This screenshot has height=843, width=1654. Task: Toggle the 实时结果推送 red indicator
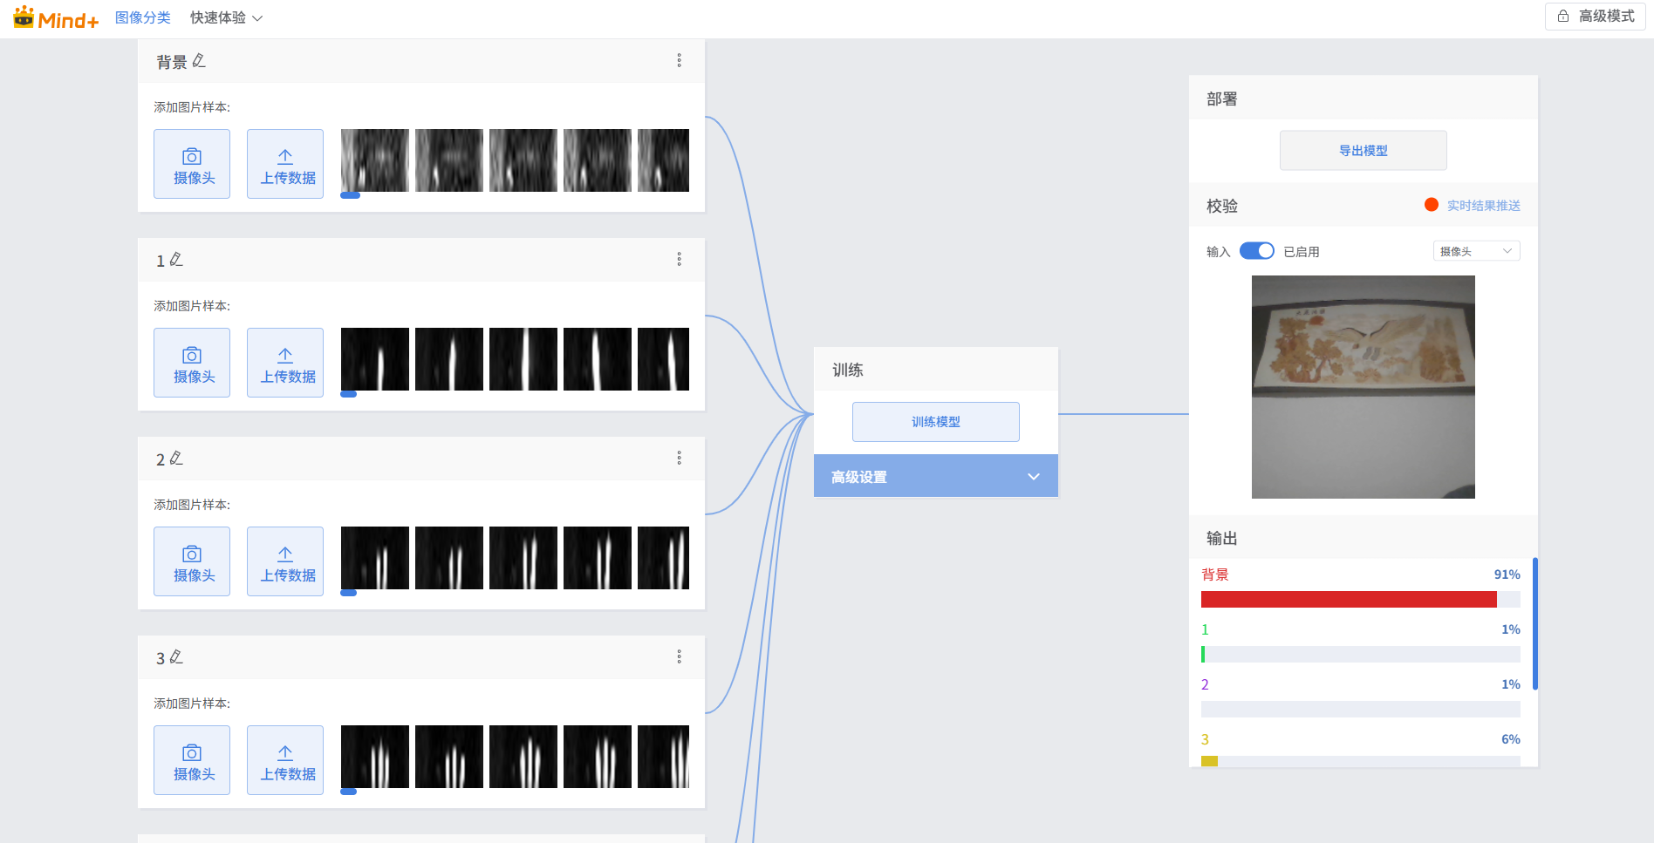pos(1432,205)
